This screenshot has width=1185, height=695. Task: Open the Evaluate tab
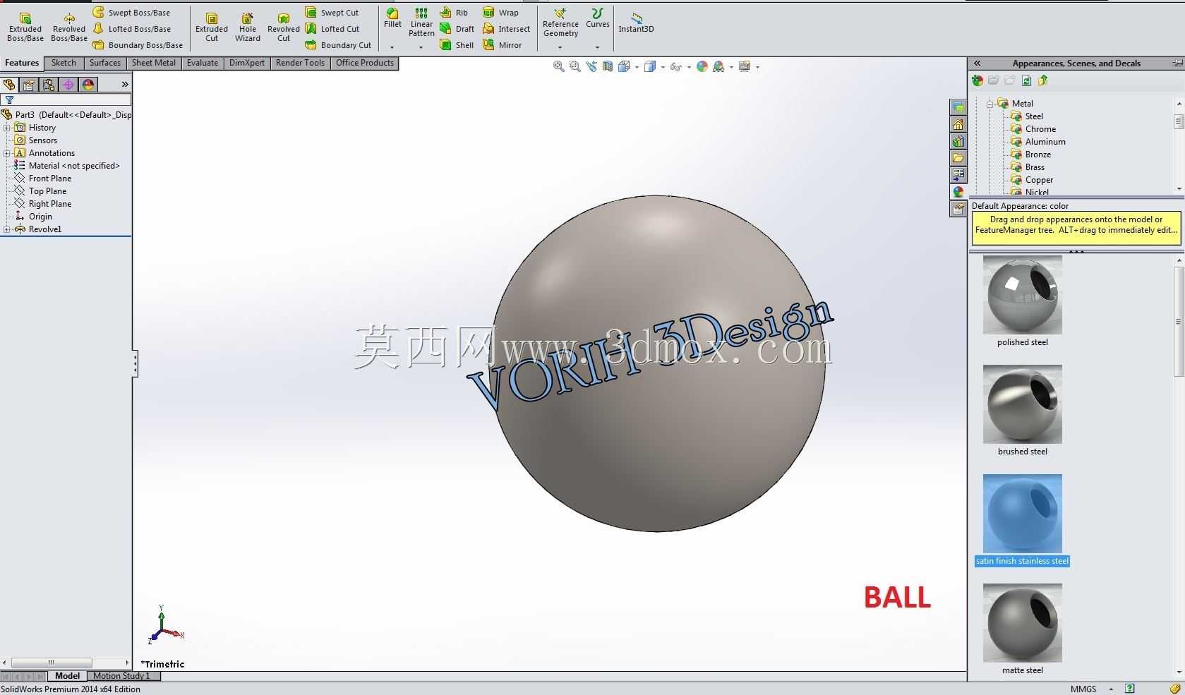[x=203, y=63]
